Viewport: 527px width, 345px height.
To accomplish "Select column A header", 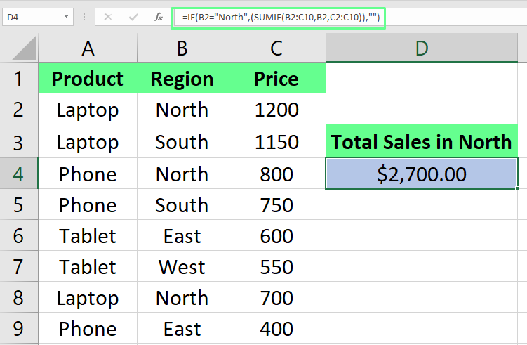I will (x=88, y=48).
